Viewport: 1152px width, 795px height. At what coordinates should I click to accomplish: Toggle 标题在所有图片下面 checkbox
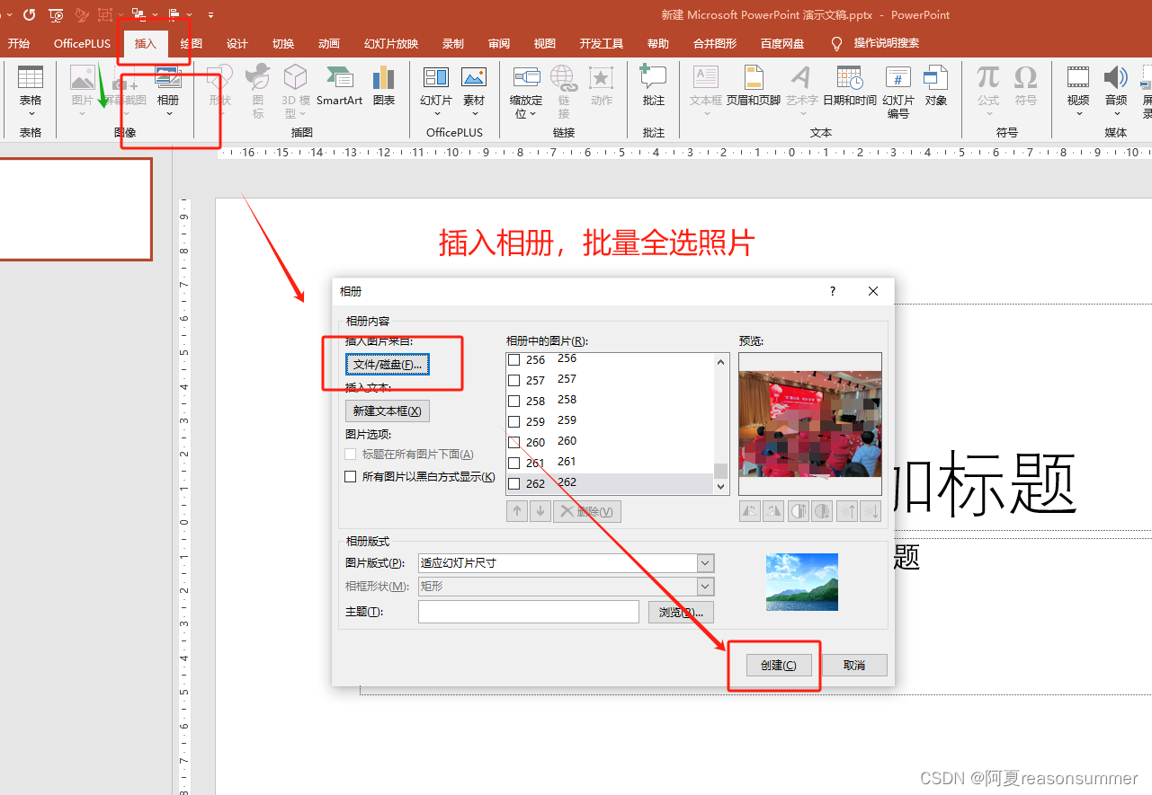click(x=351, y=455)
